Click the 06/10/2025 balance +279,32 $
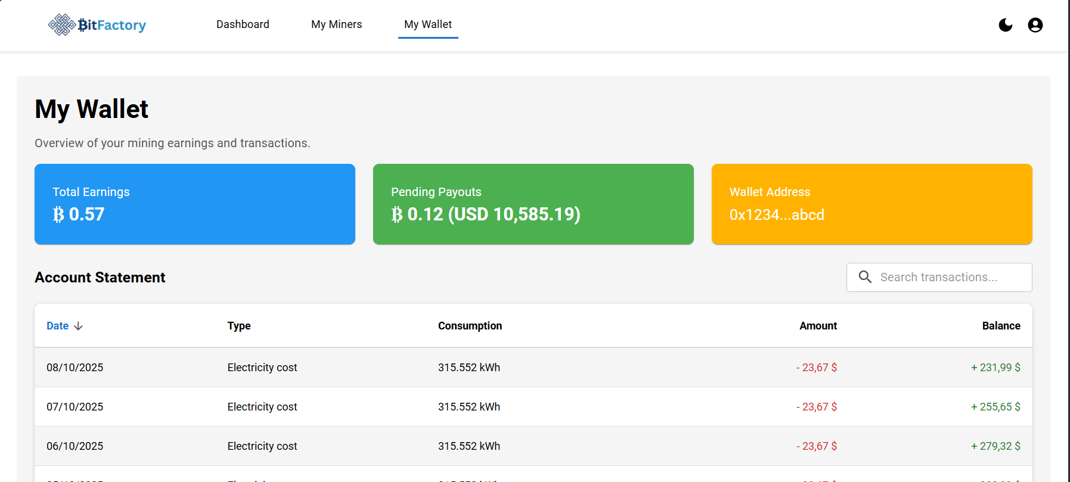The image size is (1070, 482). pos(995,446)
